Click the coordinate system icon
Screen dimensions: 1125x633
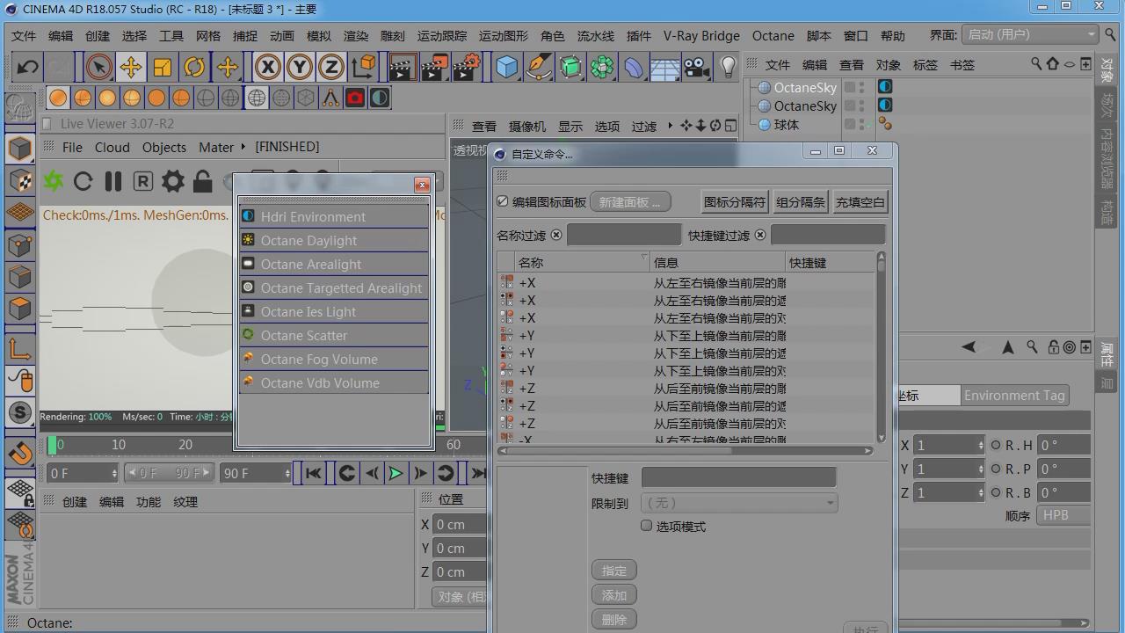363,67
